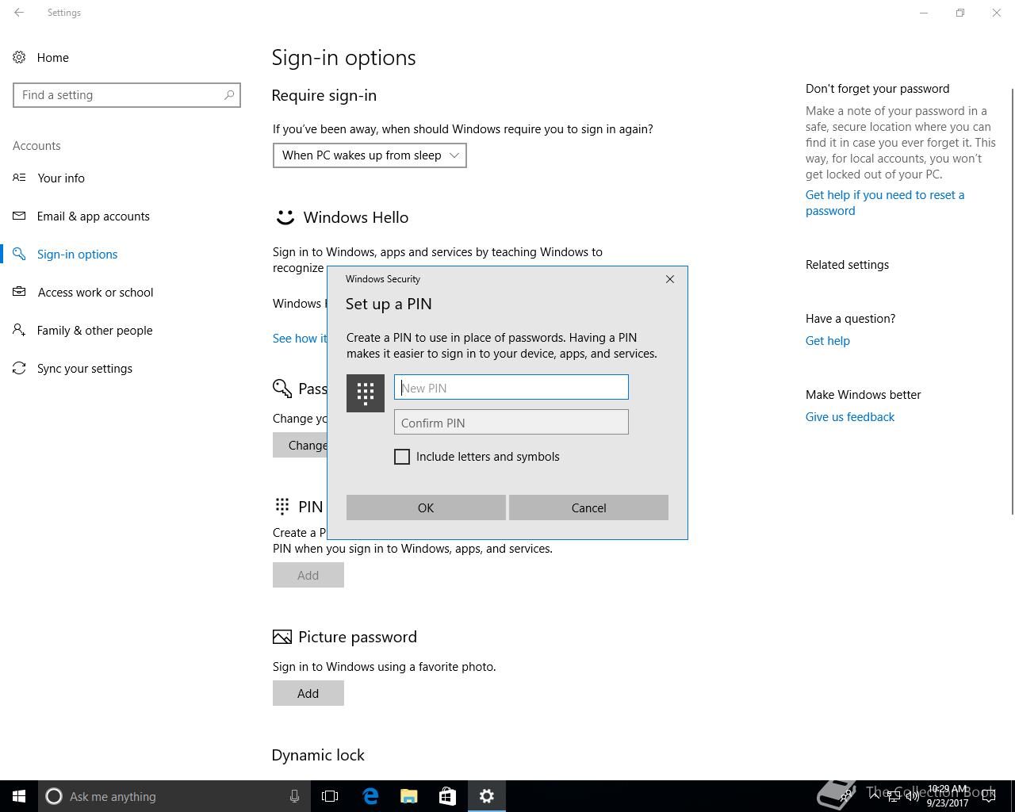Go back using the Settings back arrow
Screen dimensions: 1015x812
(x=19, y=13)
